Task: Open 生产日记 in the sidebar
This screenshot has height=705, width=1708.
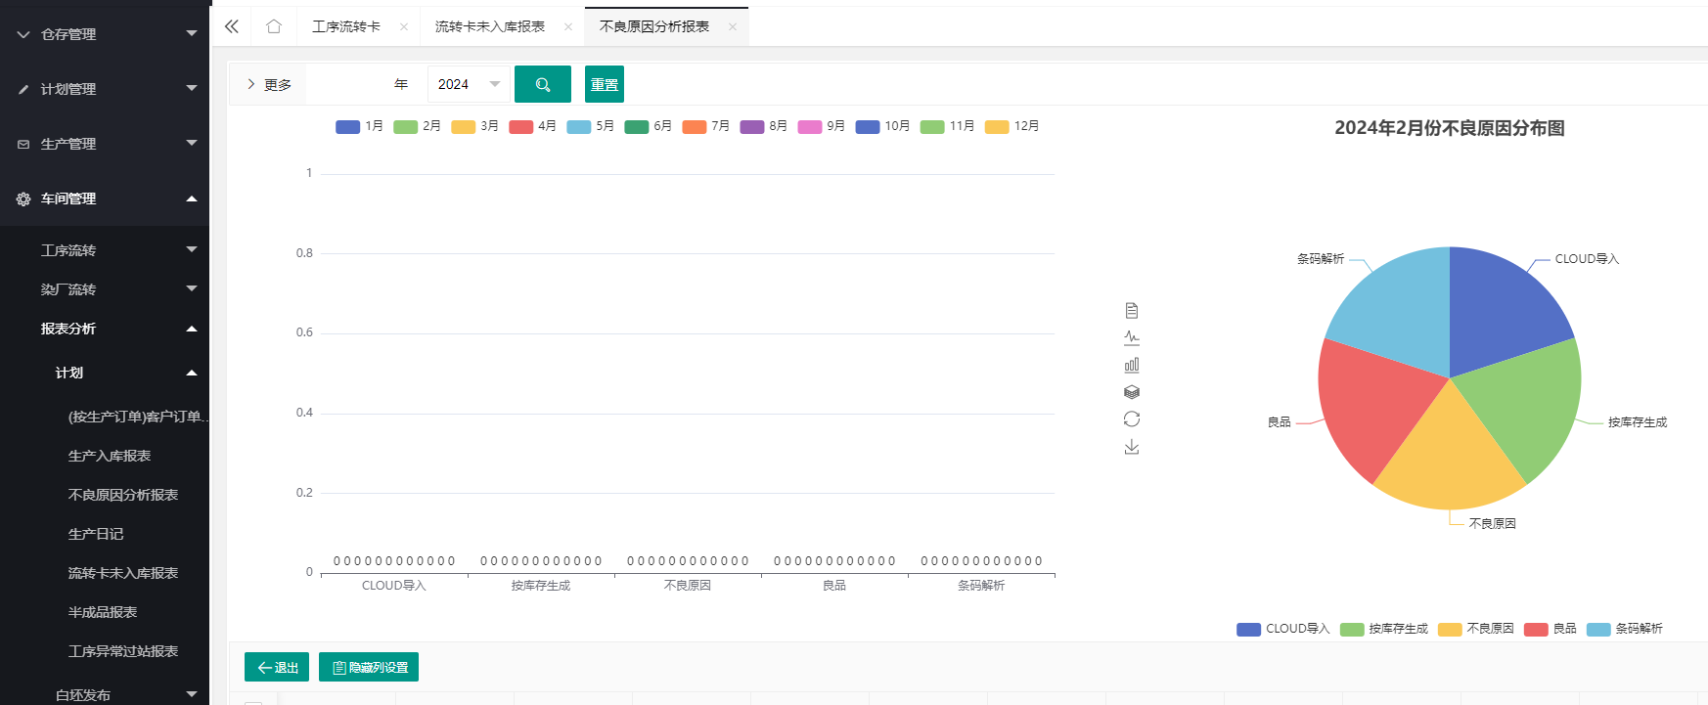Action: [96, 534]
